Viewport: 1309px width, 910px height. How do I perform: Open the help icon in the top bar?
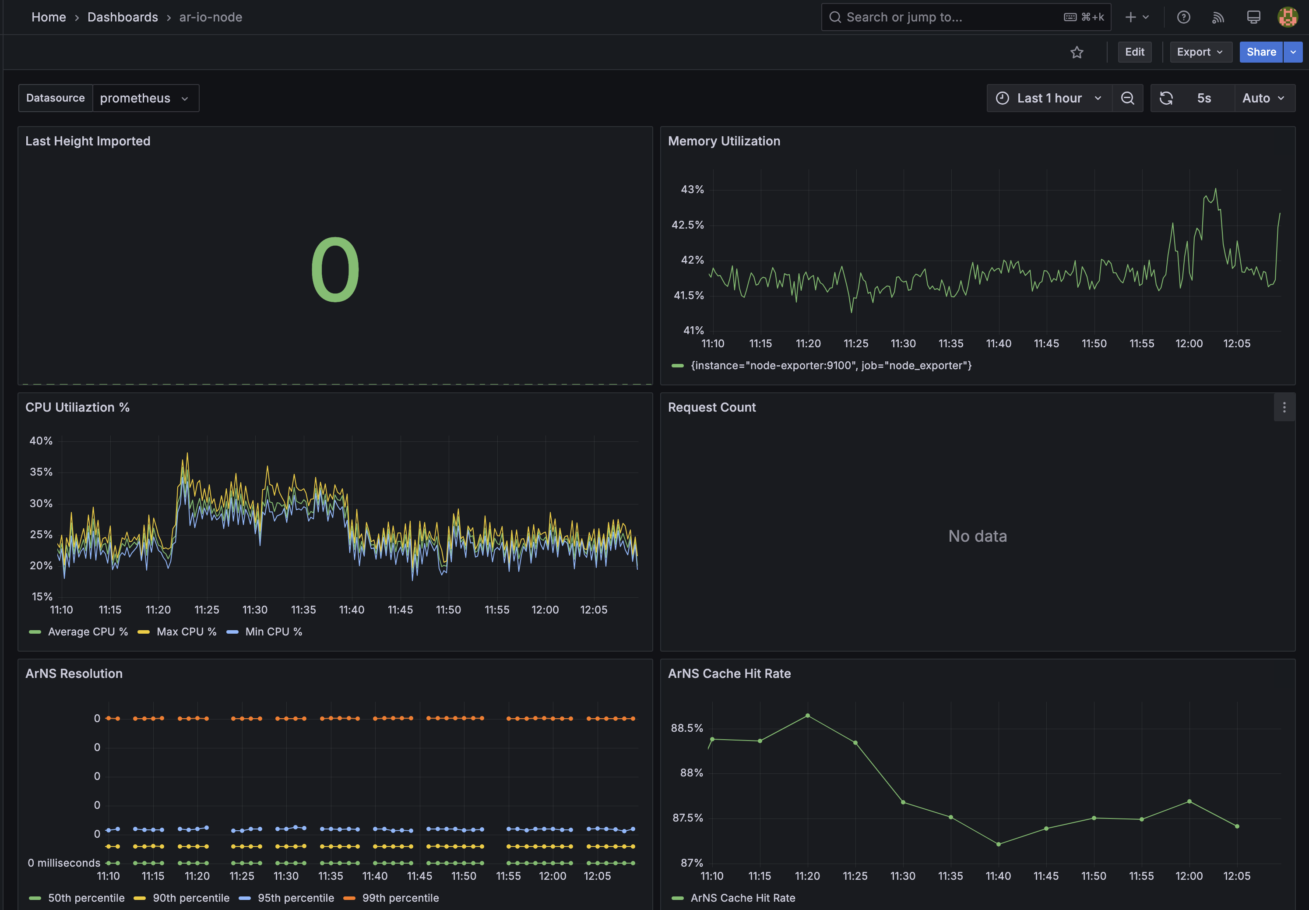[x=1184, y=17]
